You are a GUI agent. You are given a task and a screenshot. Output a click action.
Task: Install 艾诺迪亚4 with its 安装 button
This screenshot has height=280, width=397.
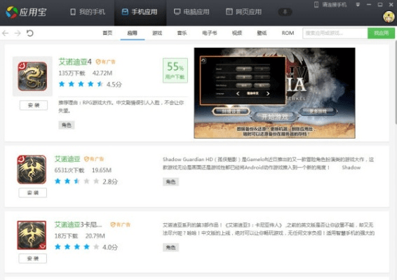pyautogui.click(x=34, y=105)
